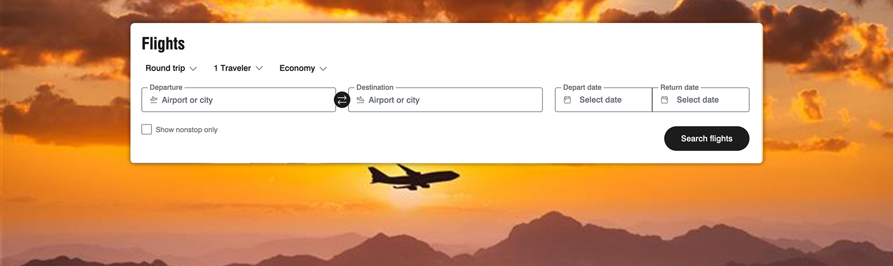Expand the Round trip chevron arrow
Viewport: 893px width, 266px height.
tap(193, 68)
